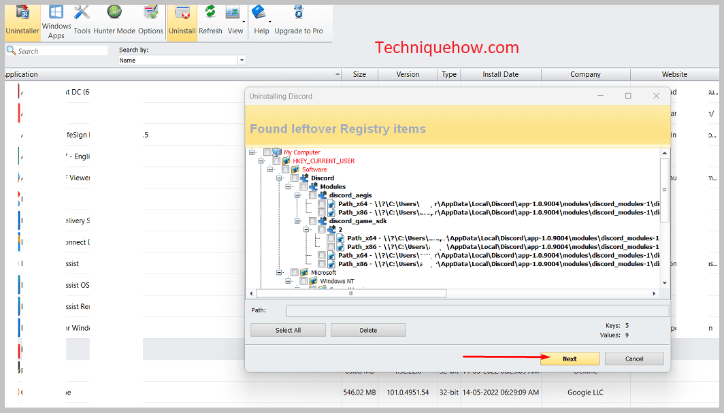This screenshot has width=724, height=413.
Task: Tick the discord_game_sdk checkbox
Action: click(312, 221)
